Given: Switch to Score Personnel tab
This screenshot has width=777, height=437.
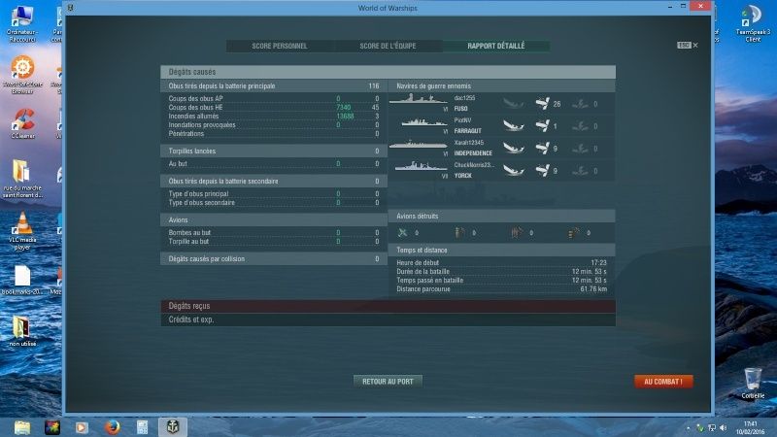Looking at the screenshot, I should (280, 46).
